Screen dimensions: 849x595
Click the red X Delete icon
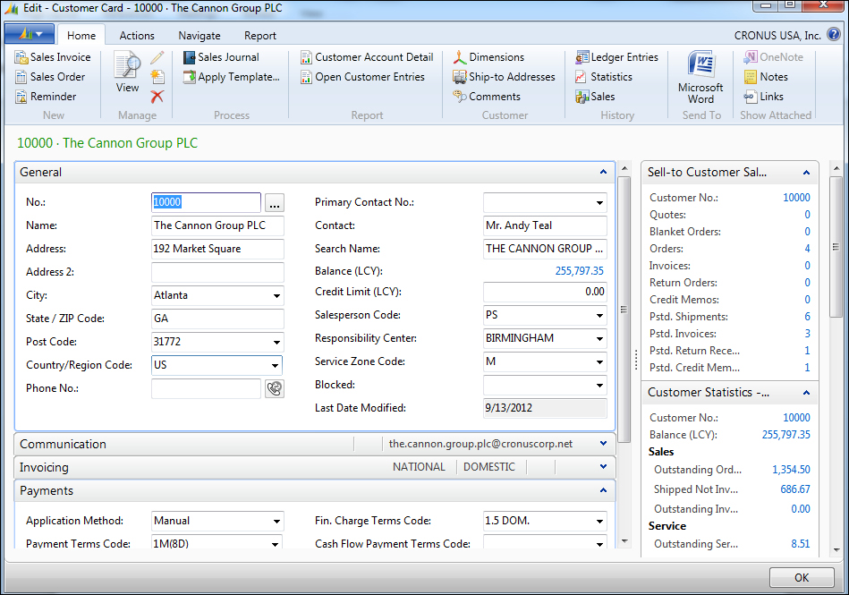[x=157, y=97]
